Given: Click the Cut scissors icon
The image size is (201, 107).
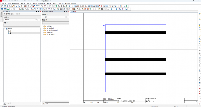Looking at the screenshot, I should [17, 6].
